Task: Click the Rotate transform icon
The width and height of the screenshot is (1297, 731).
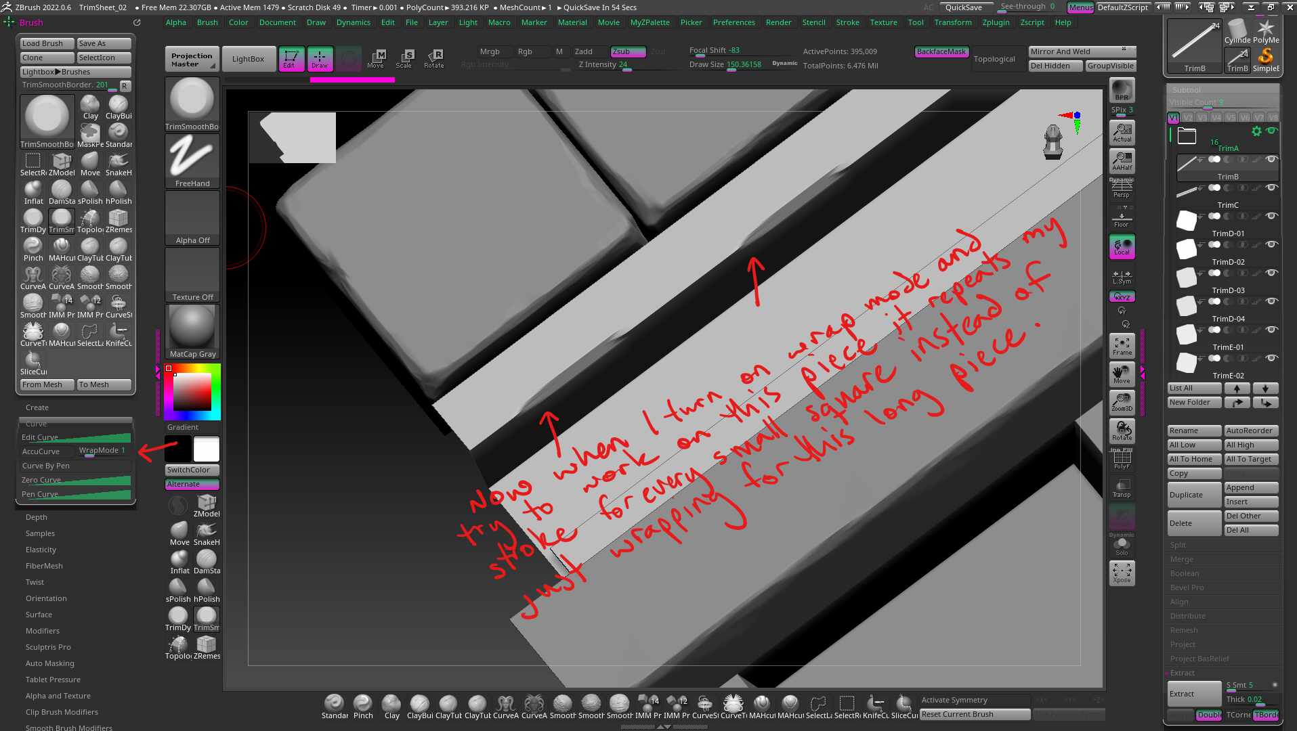Action: click(434, 59)
